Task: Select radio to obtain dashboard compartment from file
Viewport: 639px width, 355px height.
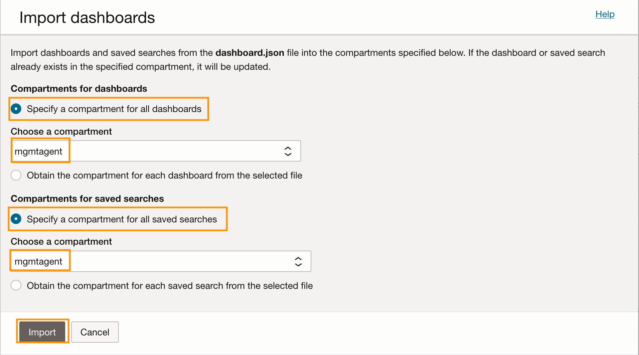Action: (x=16, y=175)
